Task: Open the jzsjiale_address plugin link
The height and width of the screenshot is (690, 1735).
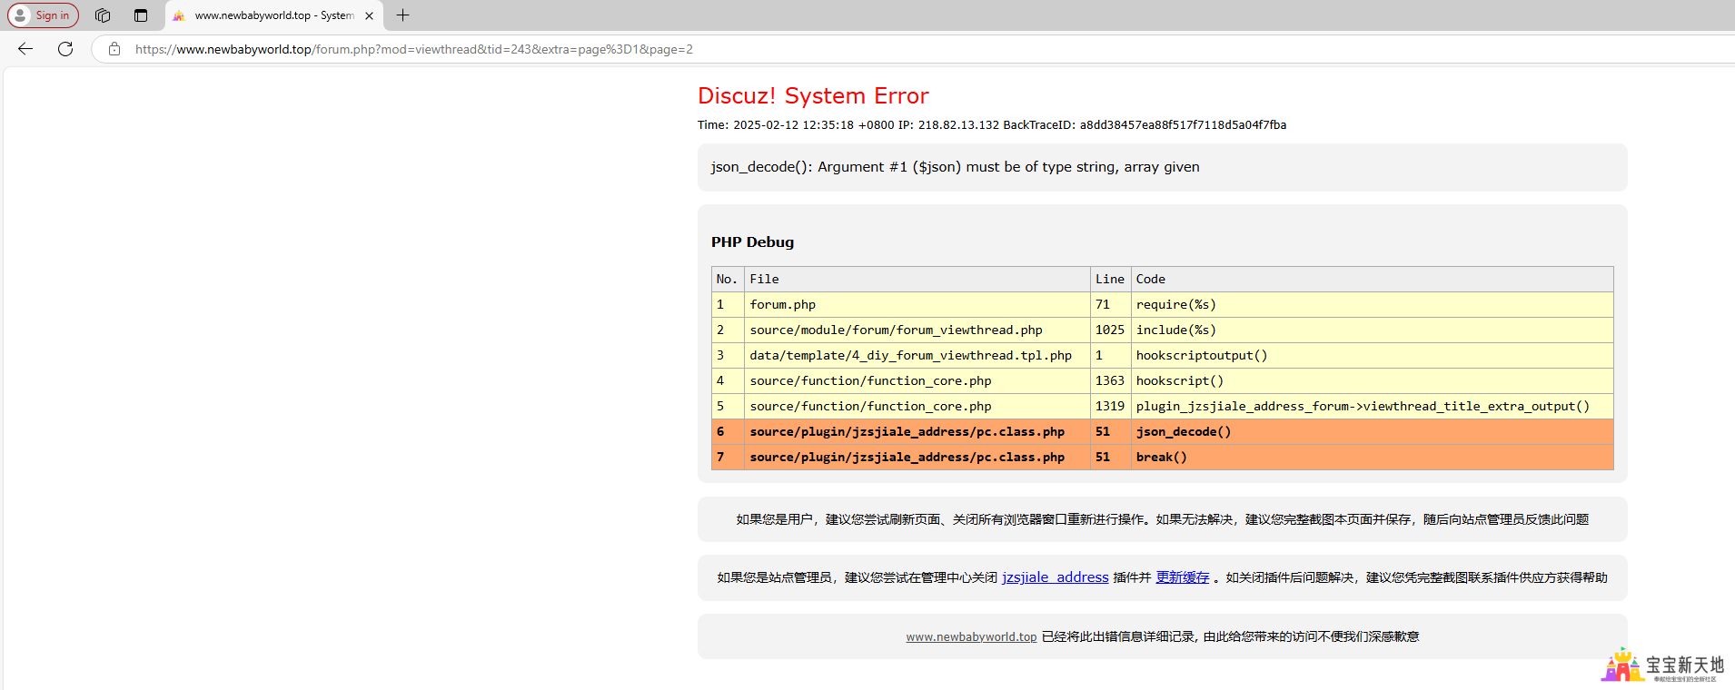Action: pyautogui.click(x=1055, y=577)
